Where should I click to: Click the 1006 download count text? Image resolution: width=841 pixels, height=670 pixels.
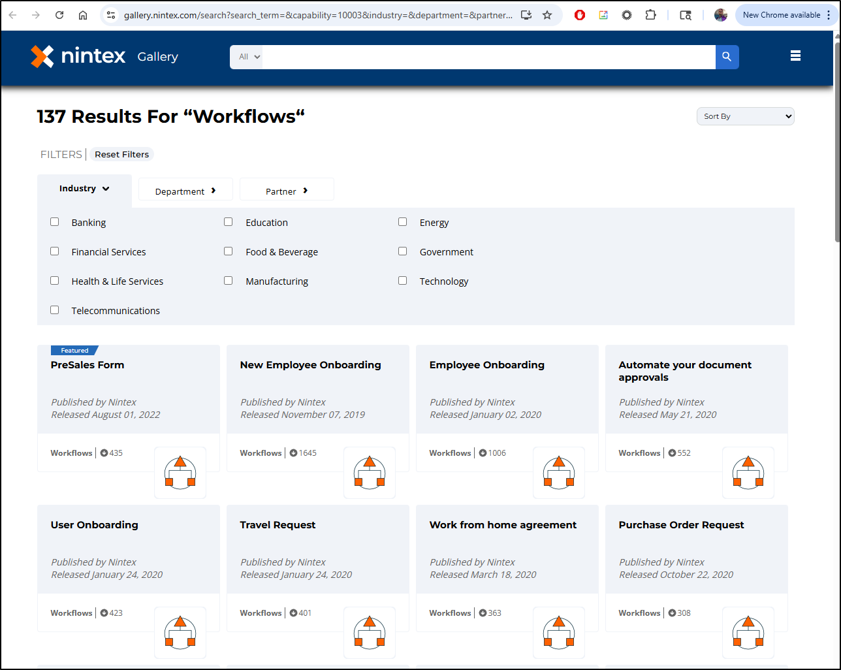pyautogui.click(x=497, y=453)
